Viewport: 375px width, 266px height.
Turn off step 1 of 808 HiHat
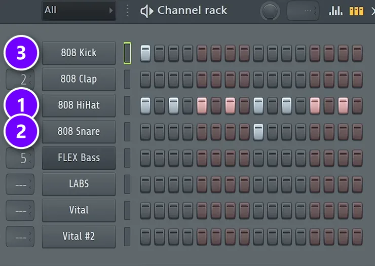click(x=145, y=105)
